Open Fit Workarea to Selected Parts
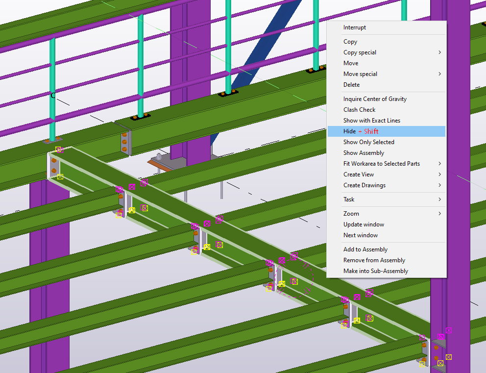The width and height of the screenshot is (486, 373). point(387,163)
